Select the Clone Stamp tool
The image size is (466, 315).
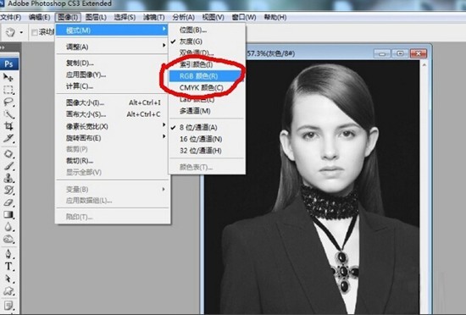(8, 178)
